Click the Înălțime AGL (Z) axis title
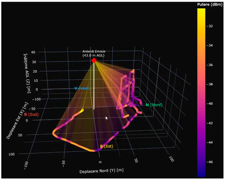 tap(27, 73)
